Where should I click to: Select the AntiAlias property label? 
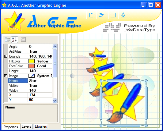tap(18, 51)
